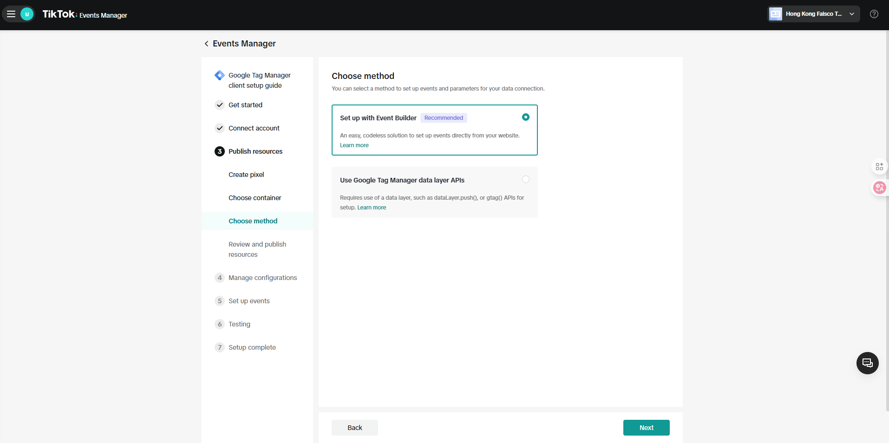Click the back arrow beside Events Manager

point(206,44)
